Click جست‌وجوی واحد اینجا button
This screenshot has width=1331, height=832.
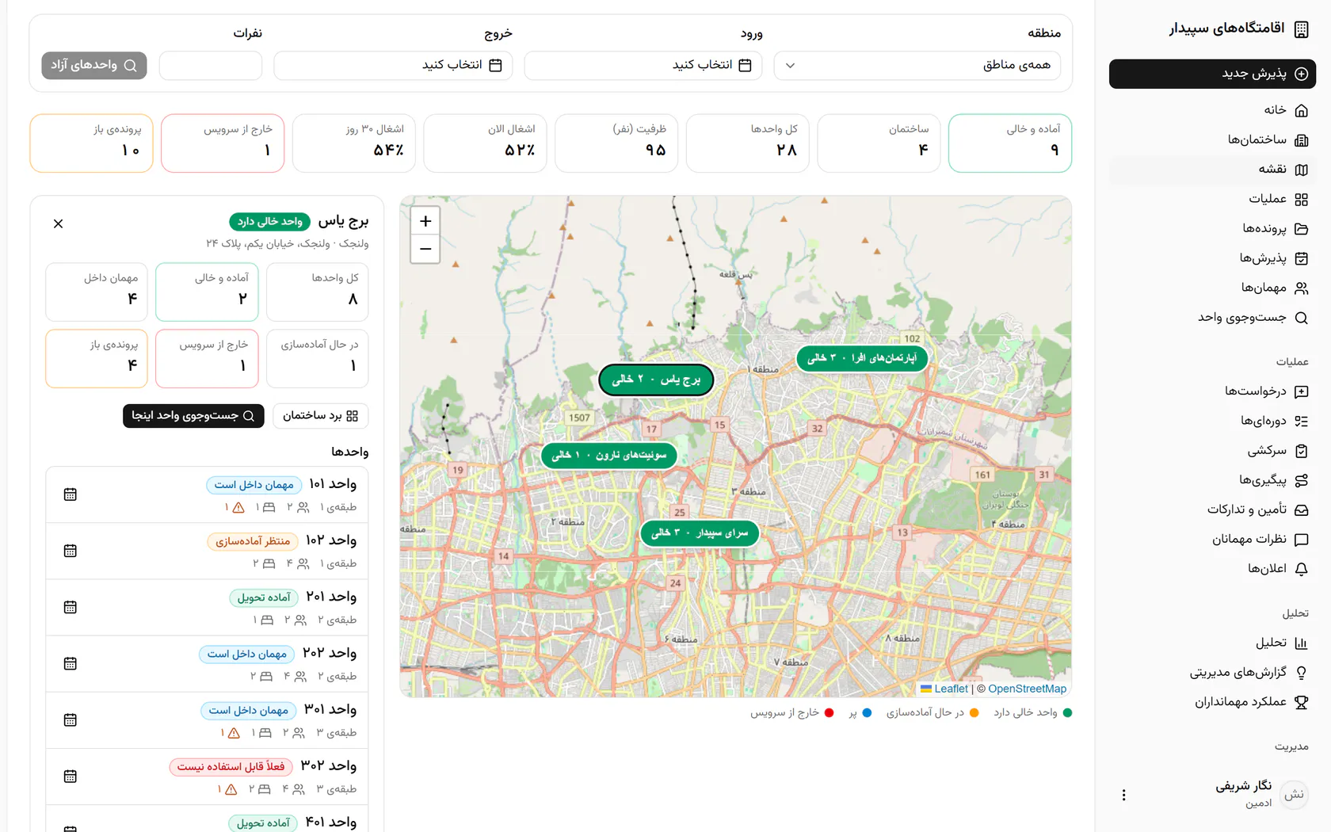pyautogui.click(x=193, y=415)
